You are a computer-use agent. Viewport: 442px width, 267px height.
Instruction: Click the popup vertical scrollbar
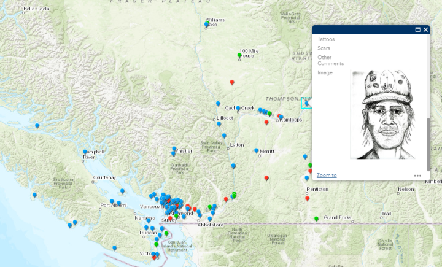(428, 135)
